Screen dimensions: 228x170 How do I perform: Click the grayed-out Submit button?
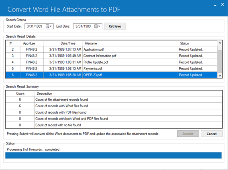(x=188, y=134)
